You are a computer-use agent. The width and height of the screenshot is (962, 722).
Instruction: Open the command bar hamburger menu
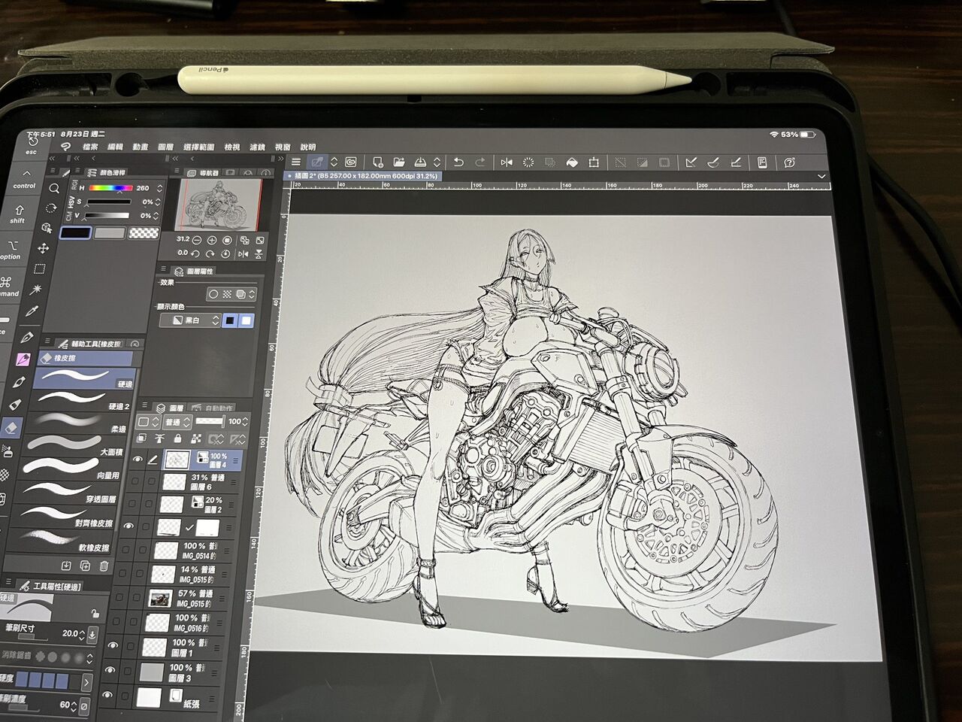coord(296,162)
